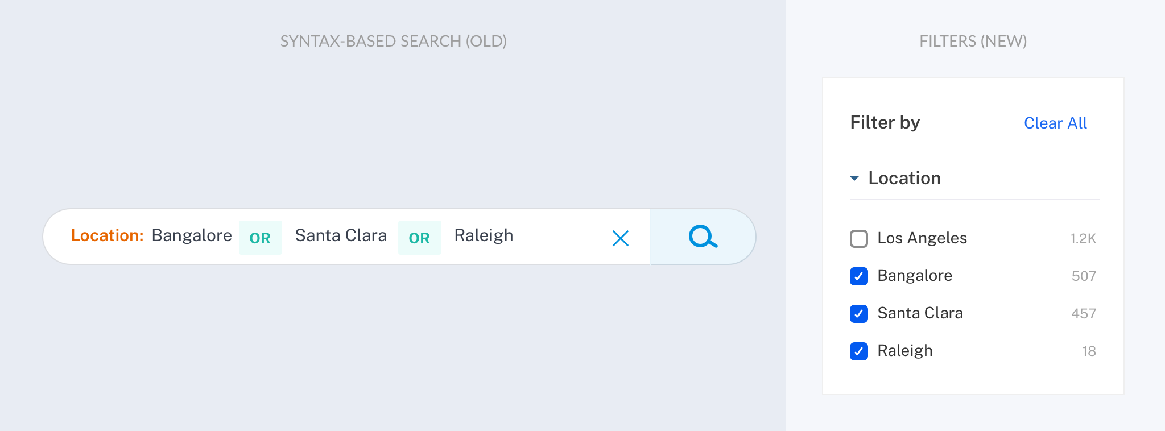Screen dimensions: 1165x431
Task: Click the first OR operator chip
Action: click(x=260, y=238)
